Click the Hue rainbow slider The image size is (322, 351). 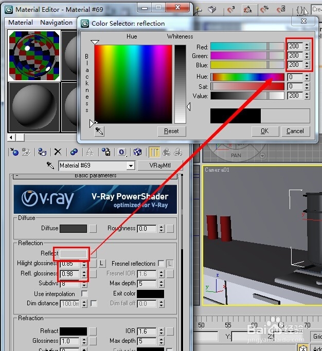point(247,77)
